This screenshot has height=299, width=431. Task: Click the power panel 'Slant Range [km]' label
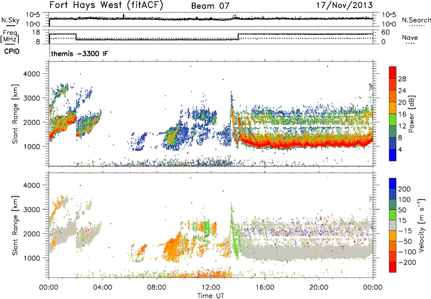point(15,114)
